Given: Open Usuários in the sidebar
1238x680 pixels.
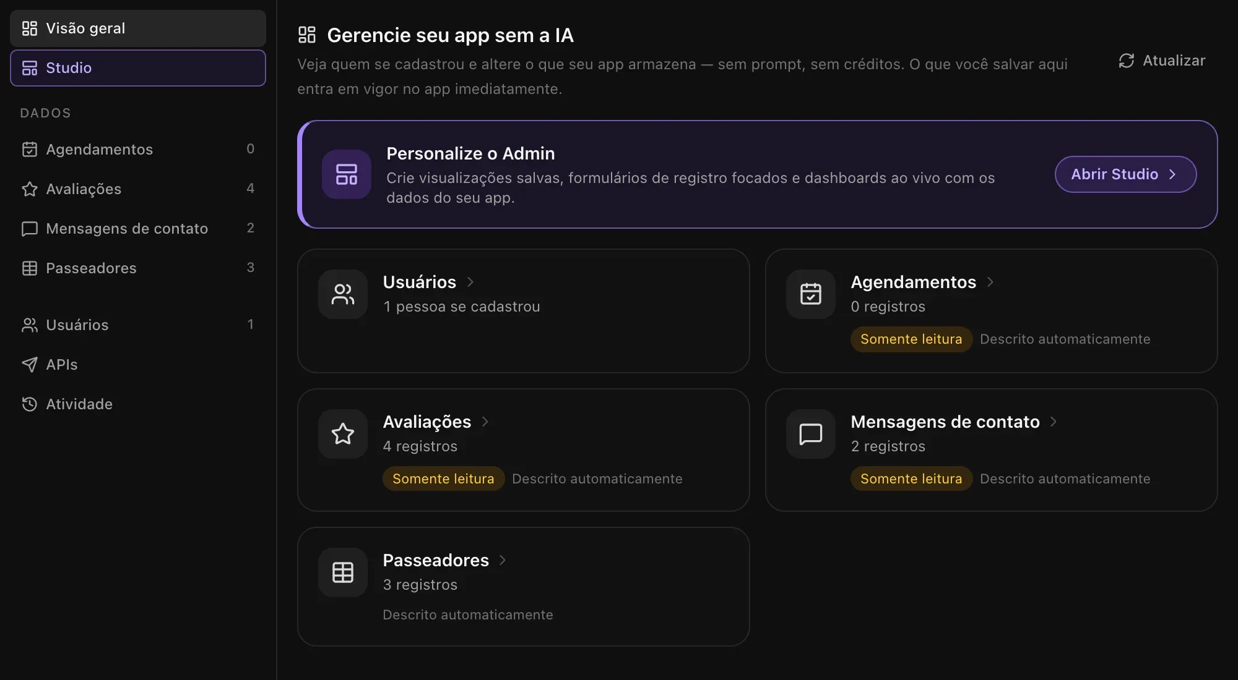Looking at the screenshot, I should click(x=138, y=325).
